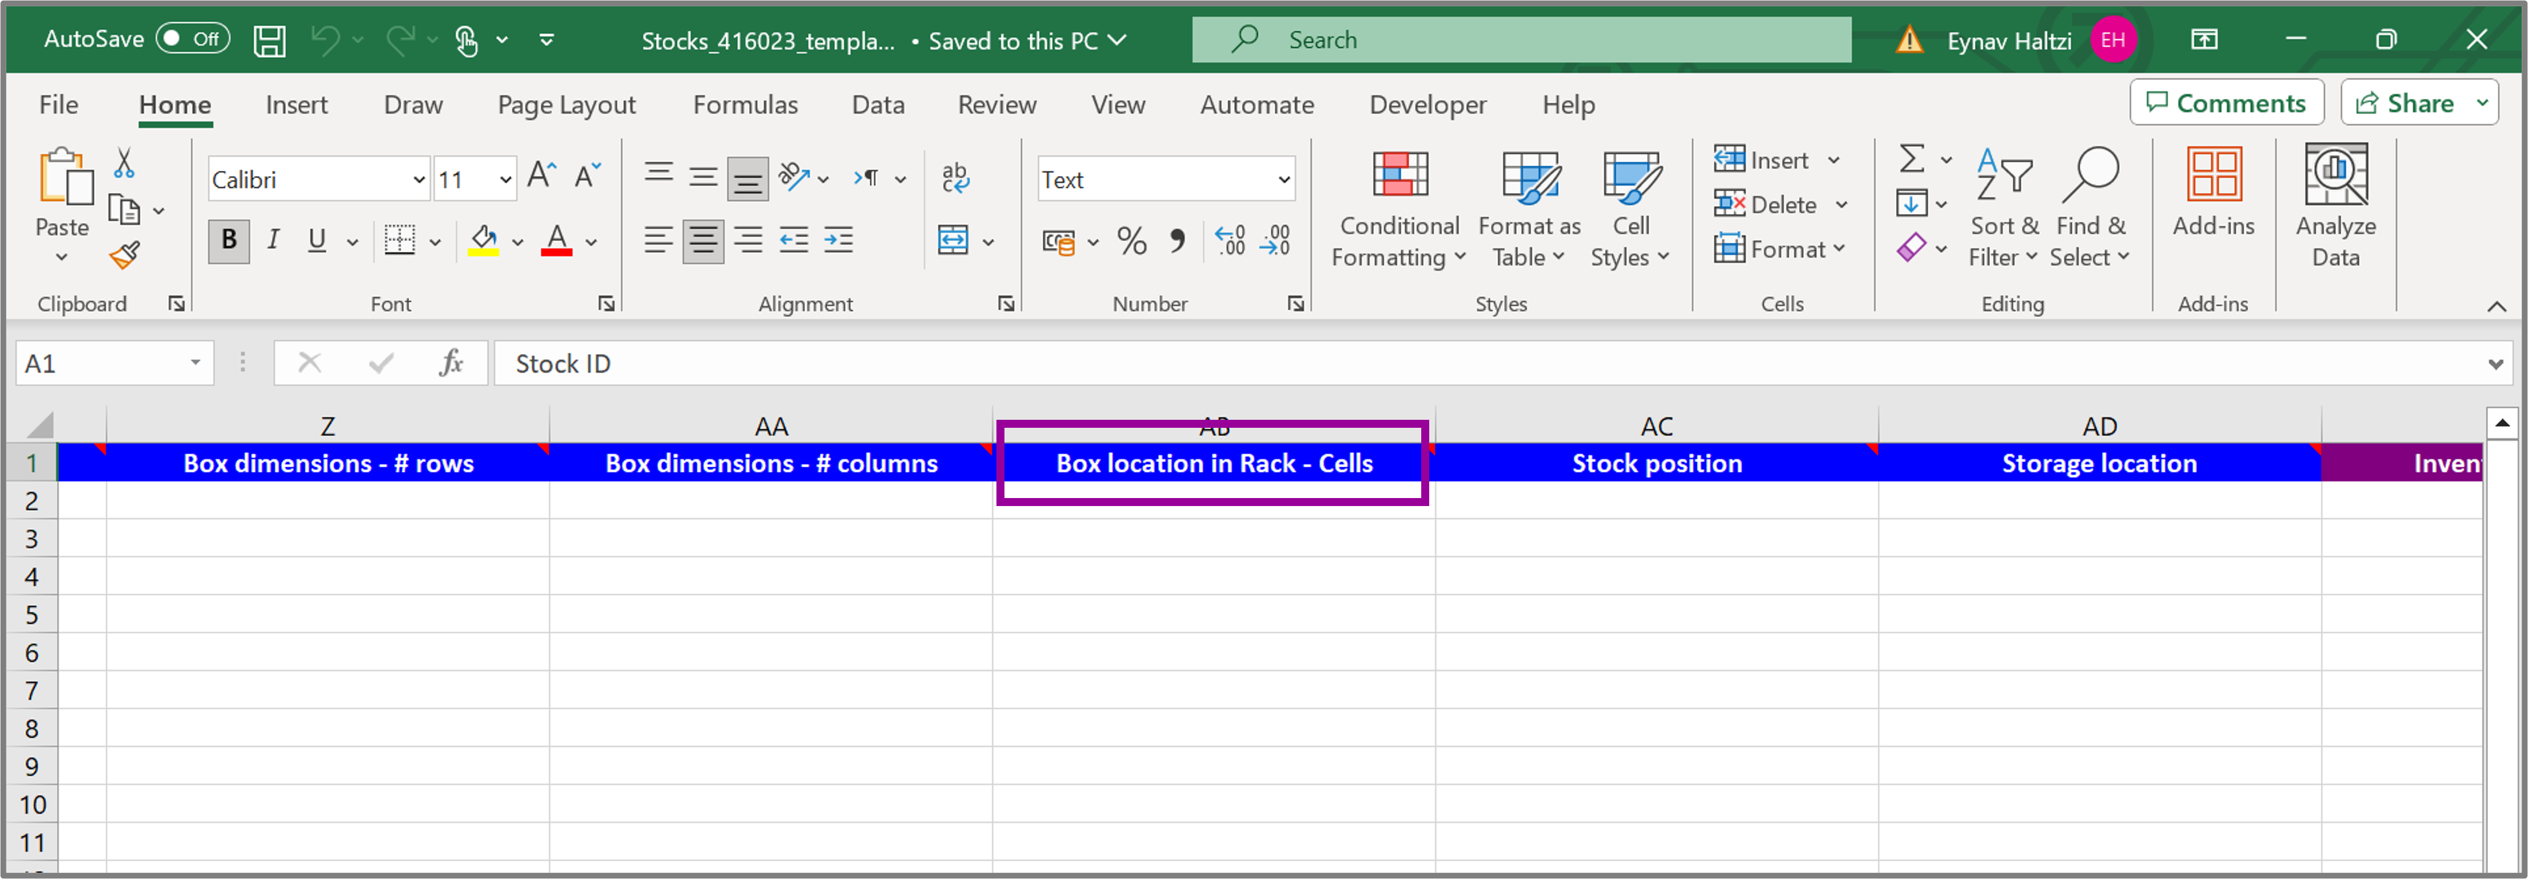Image resolution: width=2528 pixels, height=879 pixels.
Task: Click the Percent Style icon
Action: pos(1131,240)
